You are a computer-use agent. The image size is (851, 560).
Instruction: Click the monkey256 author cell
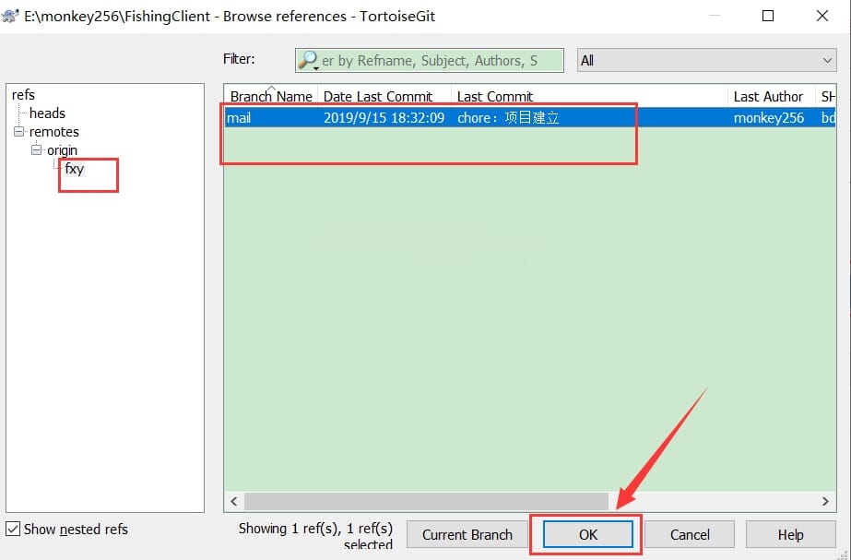769,117
